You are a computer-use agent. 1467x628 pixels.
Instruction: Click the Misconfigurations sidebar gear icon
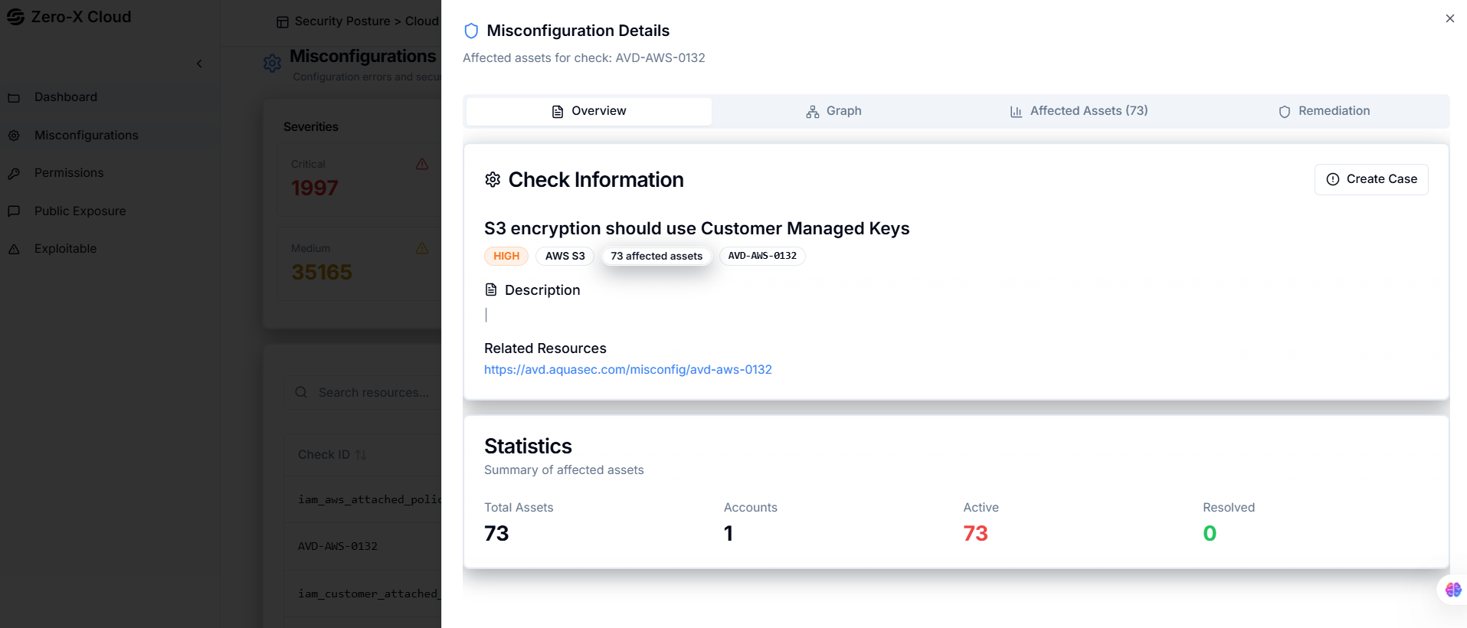click(x=14, y=136)
